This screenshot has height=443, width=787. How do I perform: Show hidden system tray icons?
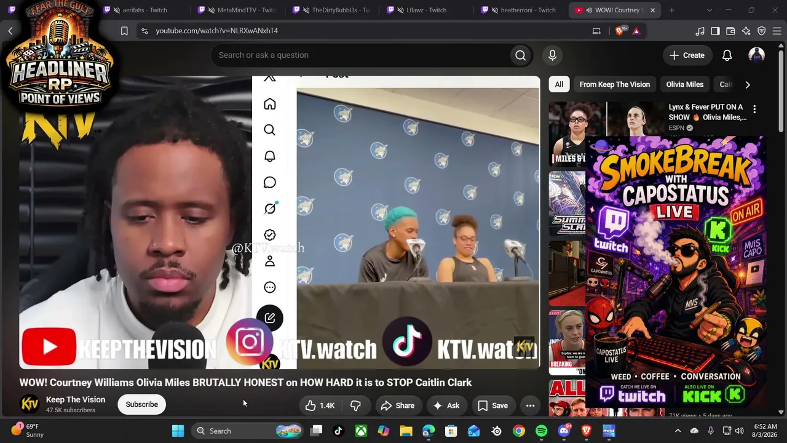pyautogui.click(x=678, y=431)
